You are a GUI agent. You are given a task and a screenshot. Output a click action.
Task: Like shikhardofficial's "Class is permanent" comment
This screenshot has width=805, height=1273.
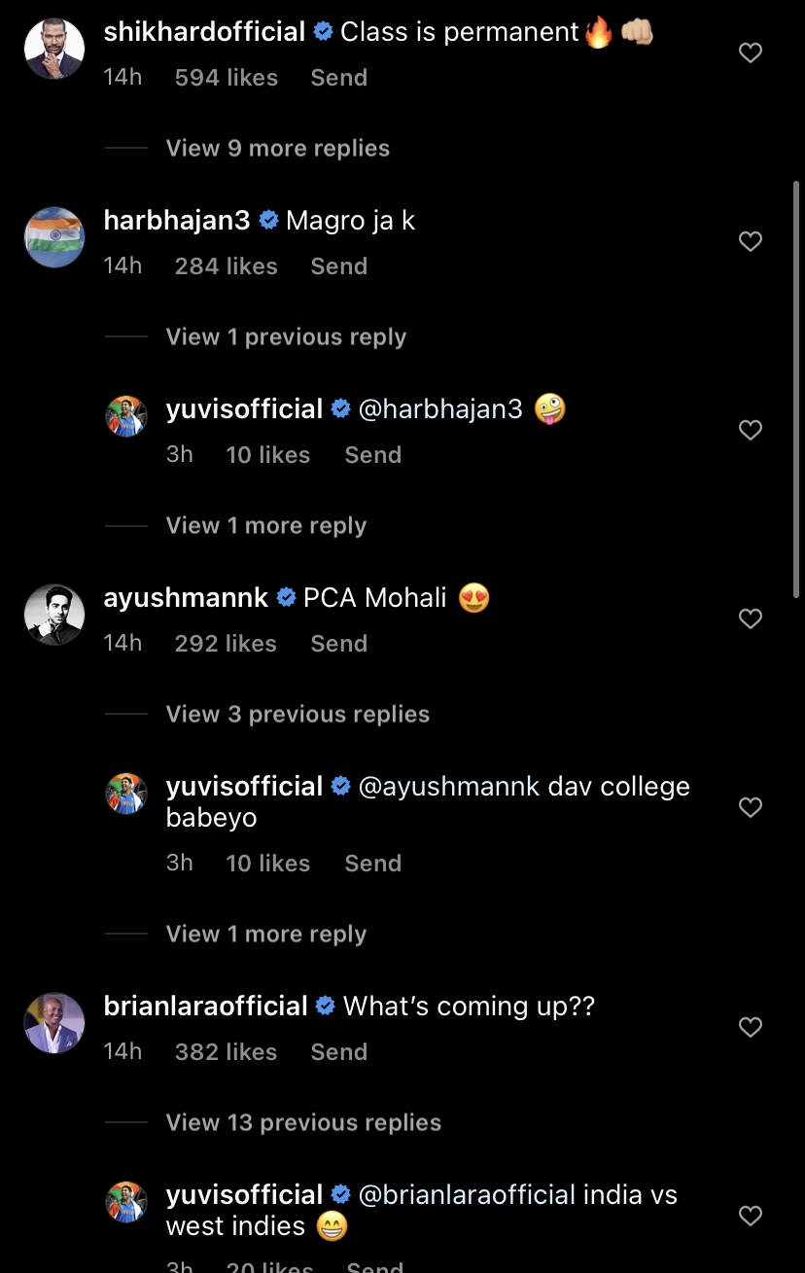pos(750,53)
